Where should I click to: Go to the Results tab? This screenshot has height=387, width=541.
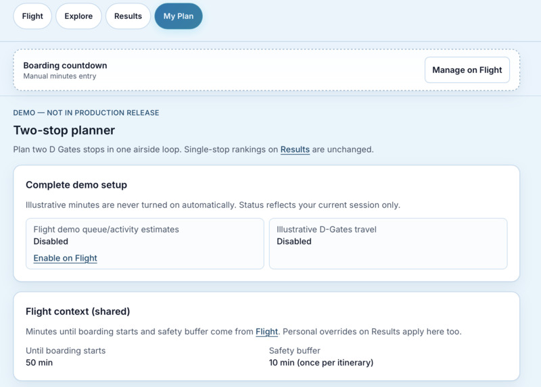tap(128, 16)
